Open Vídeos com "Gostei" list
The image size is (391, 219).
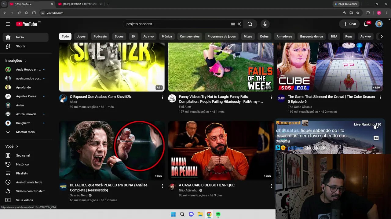(x=25, y=191)
